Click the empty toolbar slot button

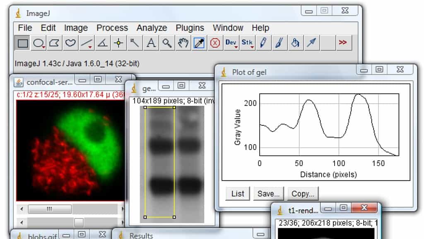coord(328,43)
